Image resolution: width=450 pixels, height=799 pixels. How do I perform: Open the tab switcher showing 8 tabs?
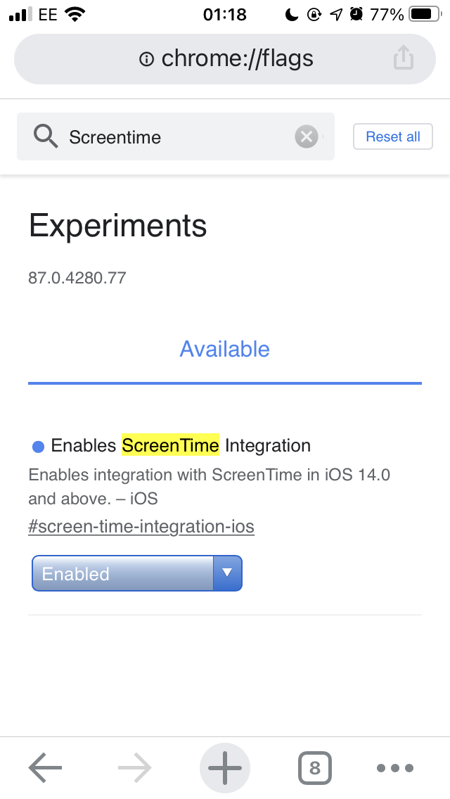click(x=314, y=768)
